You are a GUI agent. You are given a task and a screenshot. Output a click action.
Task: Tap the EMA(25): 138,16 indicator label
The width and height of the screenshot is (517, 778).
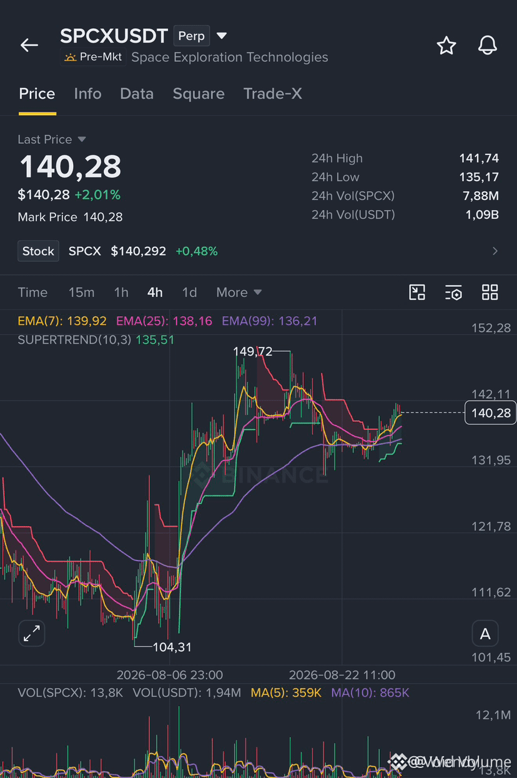click(164, 321)
